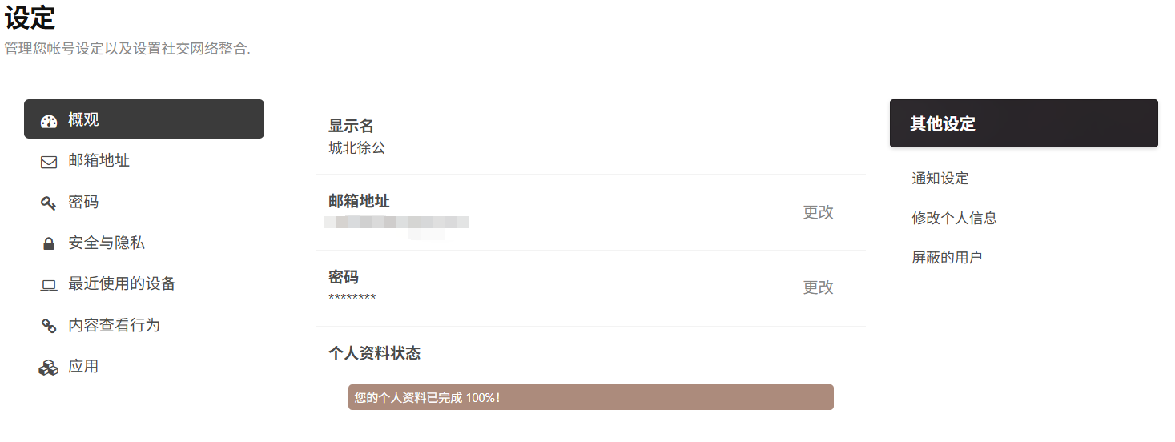Click the cubes icon beside 应用

pos(49,368)
